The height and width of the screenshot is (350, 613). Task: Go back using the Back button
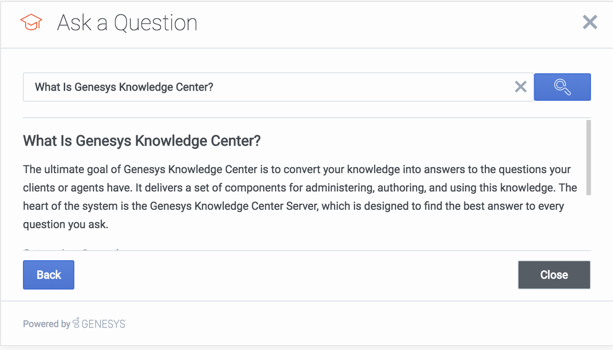tap(49, 275)
